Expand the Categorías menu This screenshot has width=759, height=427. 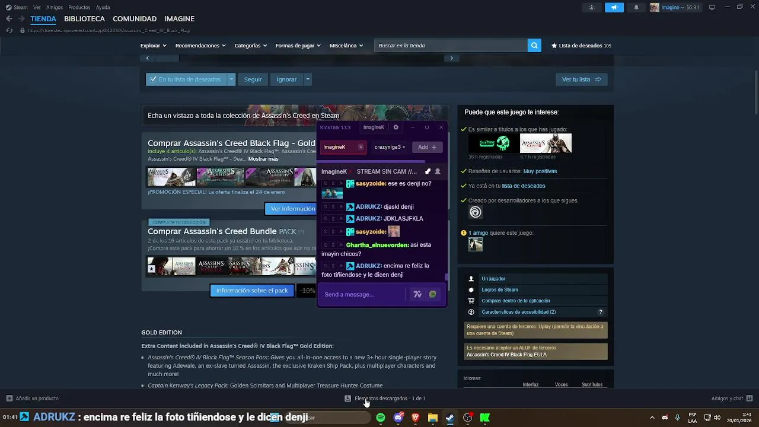(251, 46)
